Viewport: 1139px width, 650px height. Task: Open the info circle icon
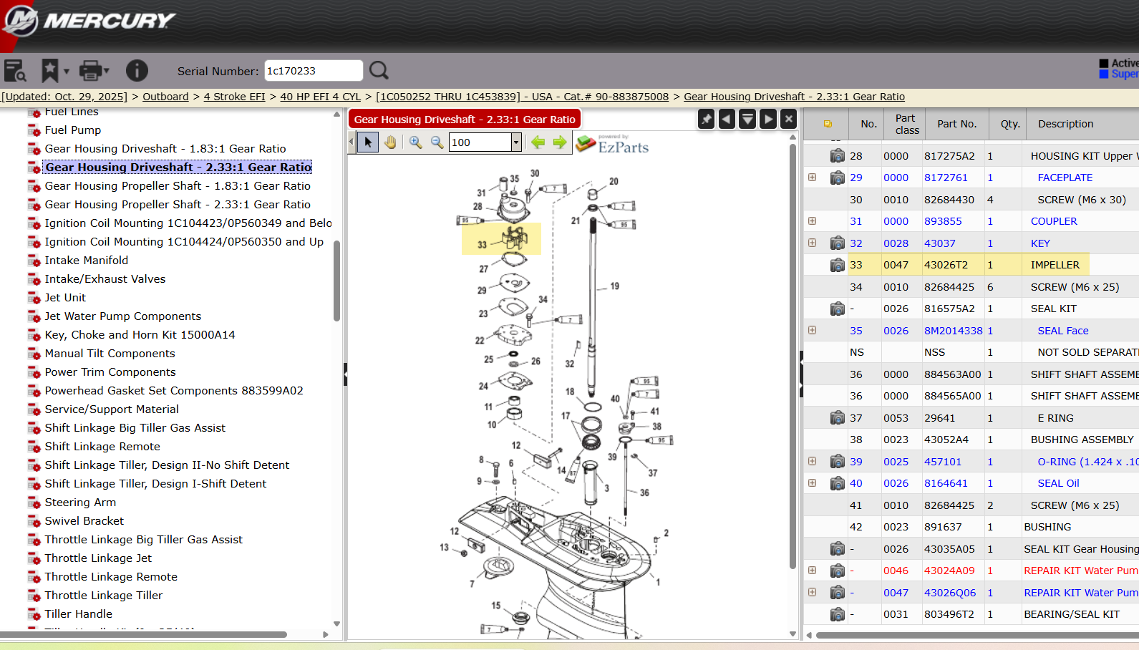pos(137,70)
